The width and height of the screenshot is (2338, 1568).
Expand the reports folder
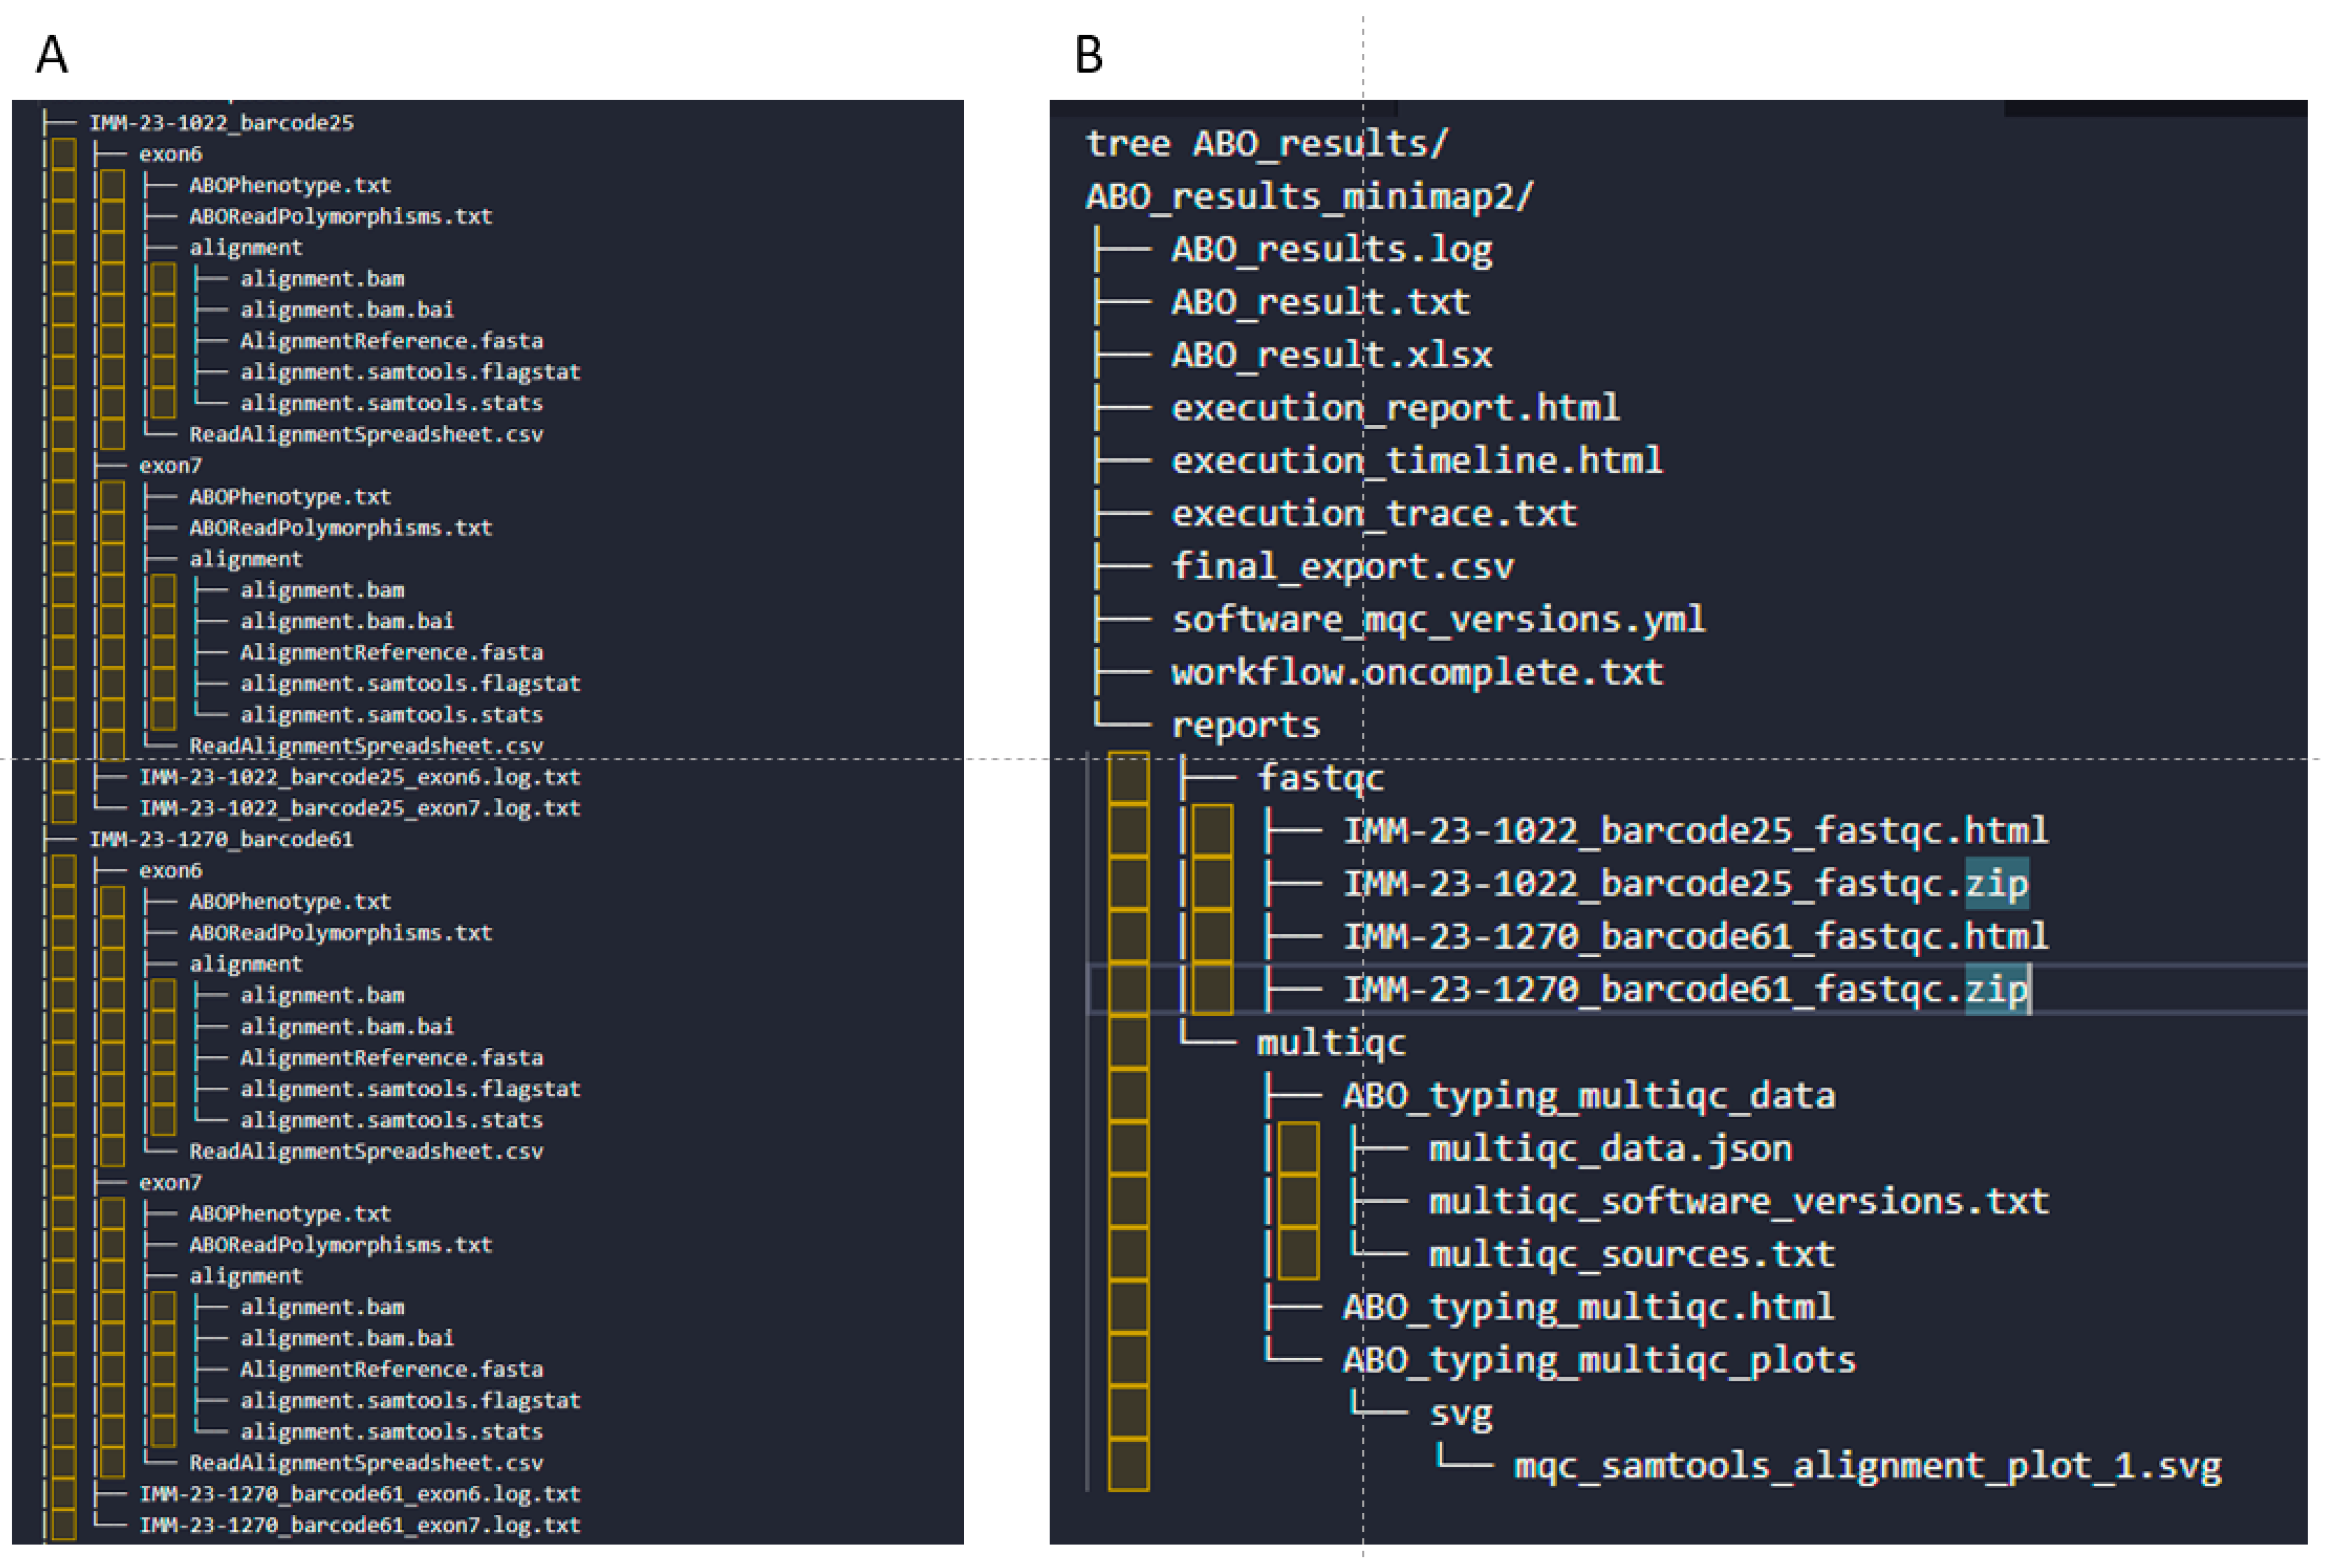tap(1246, 725)
